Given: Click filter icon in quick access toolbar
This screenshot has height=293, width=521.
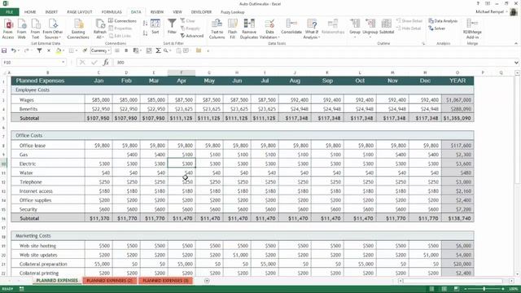Looking at the screenshot, I should pyautogui.click(x=39, y=50).
